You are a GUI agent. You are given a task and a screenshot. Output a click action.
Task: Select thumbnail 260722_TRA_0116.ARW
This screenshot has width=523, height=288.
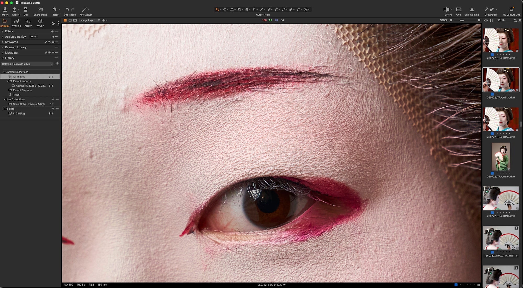[501, 198]
